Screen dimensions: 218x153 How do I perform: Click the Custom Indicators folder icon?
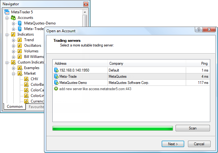click(13, 62)
